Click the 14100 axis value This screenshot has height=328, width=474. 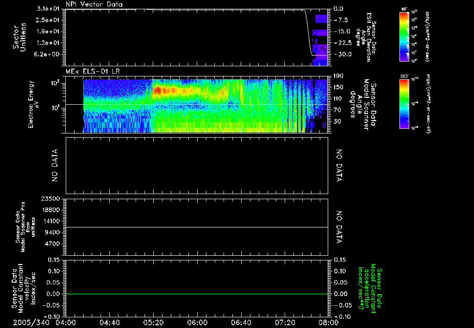51,221
